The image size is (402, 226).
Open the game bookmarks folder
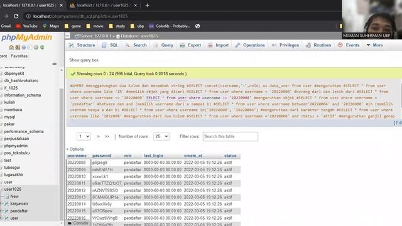point(73,26)
